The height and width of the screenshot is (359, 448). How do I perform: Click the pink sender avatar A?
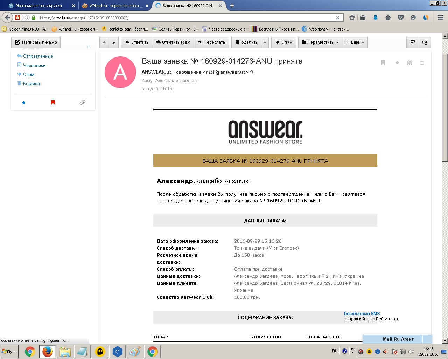pos(120,72)
